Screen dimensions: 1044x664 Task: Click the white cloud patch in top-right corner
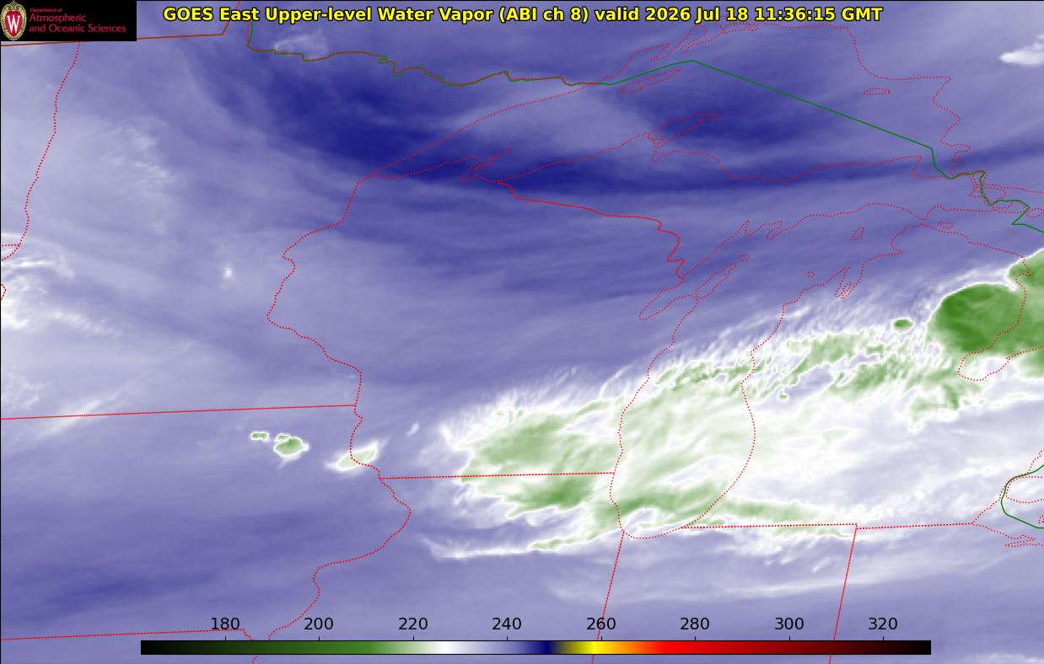click(1023, 52)
